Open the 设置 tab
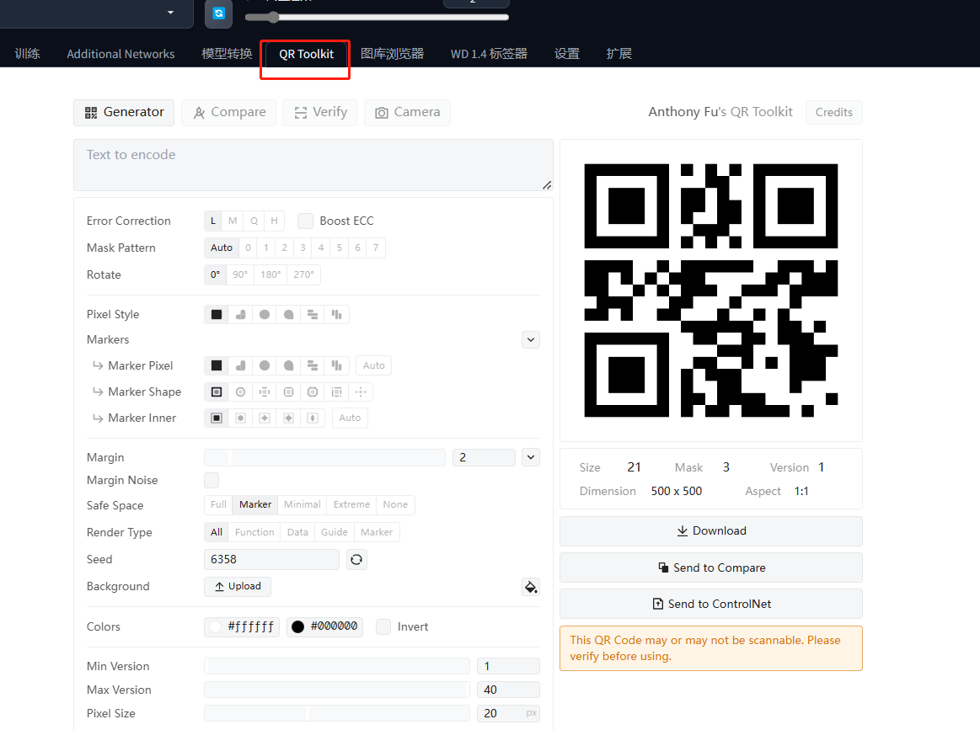The width and height of the screenshot is (980, 730). pyautogui.click(x=567, y=55)
